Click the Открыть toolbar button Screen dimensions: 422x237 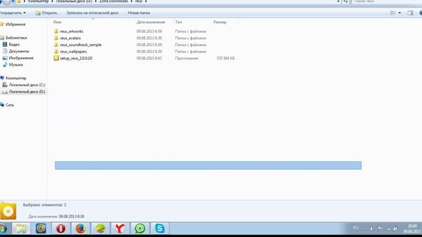pos(46,13)
